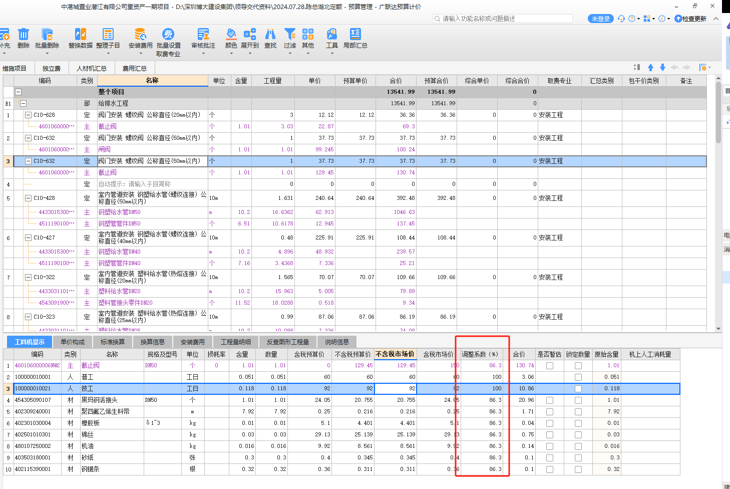Tick 锁定数量 checkbox for 钢锯条 row
Screen dimensions: 730x489
tap(578, 469)
